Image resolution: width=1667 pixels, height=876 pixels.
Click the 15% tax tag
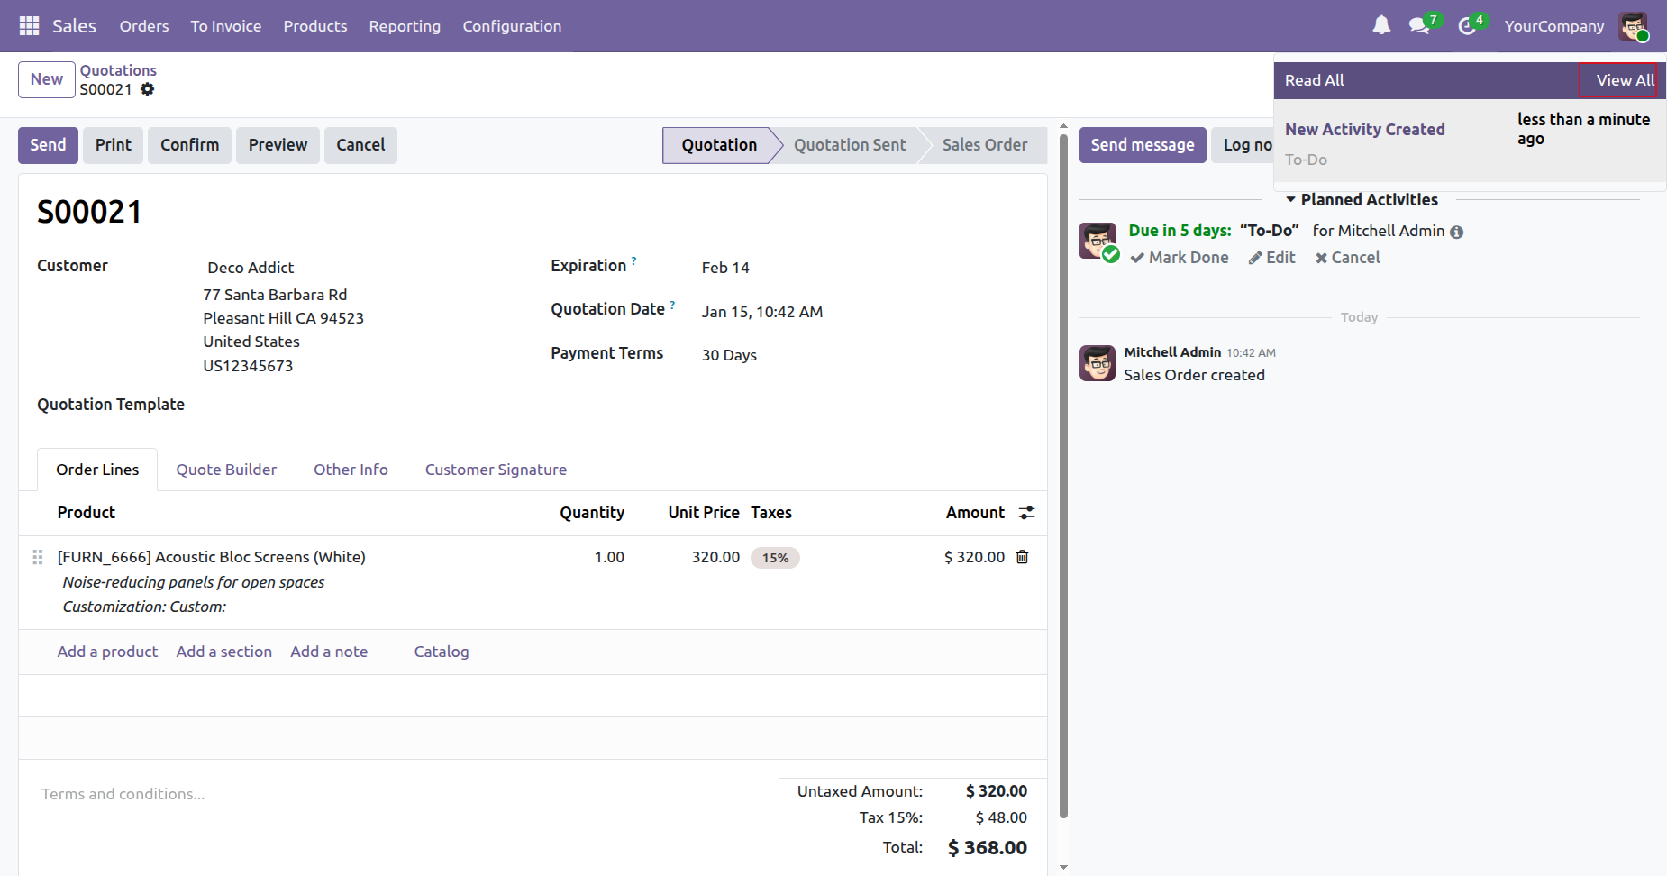tap(775, 558)
